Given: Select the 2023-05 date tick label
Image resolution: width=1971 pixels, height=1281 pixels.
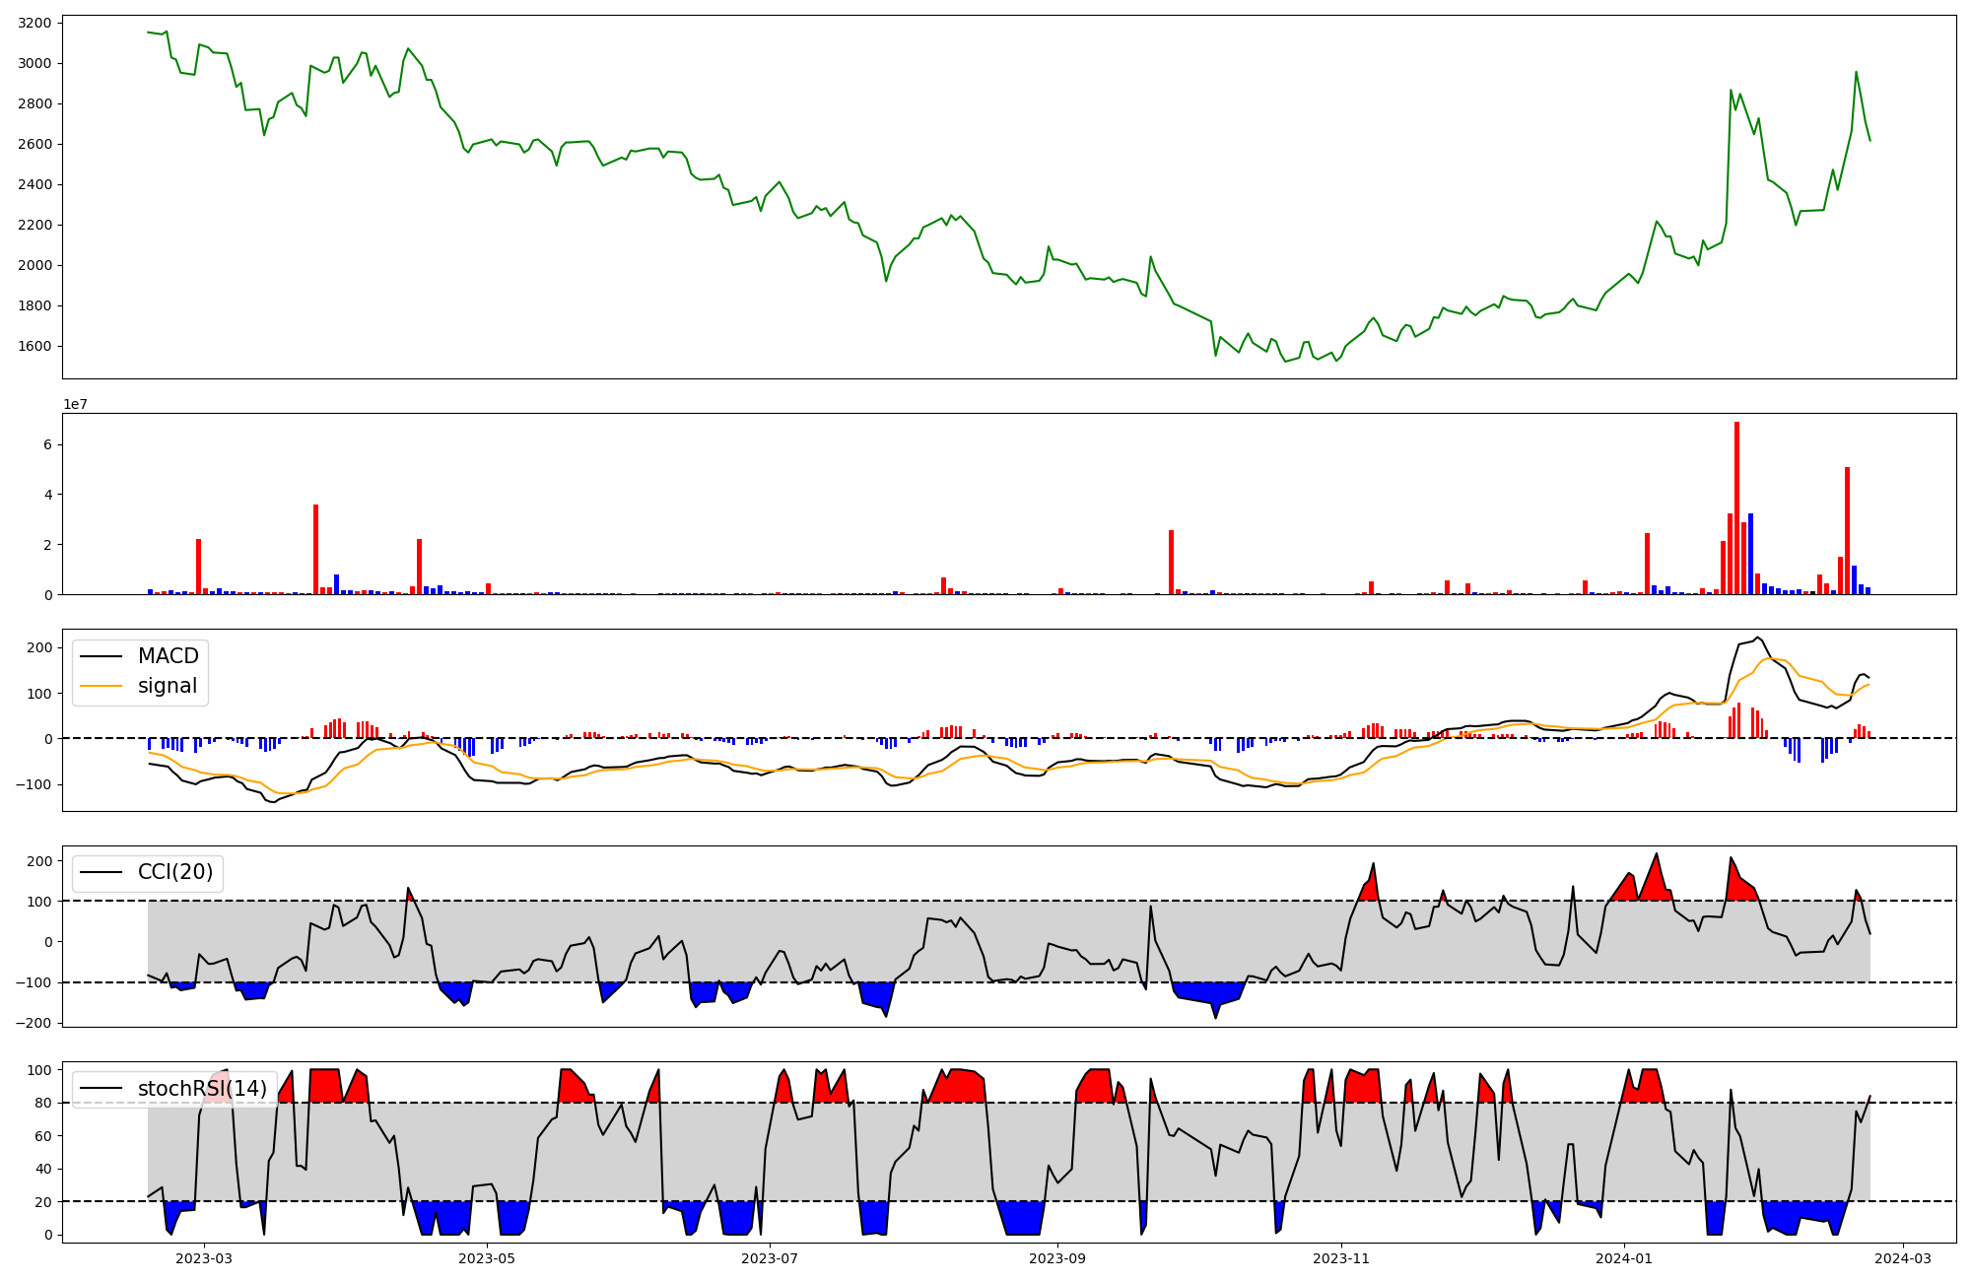Looking at the screenshot, I should pos(487,1258).
